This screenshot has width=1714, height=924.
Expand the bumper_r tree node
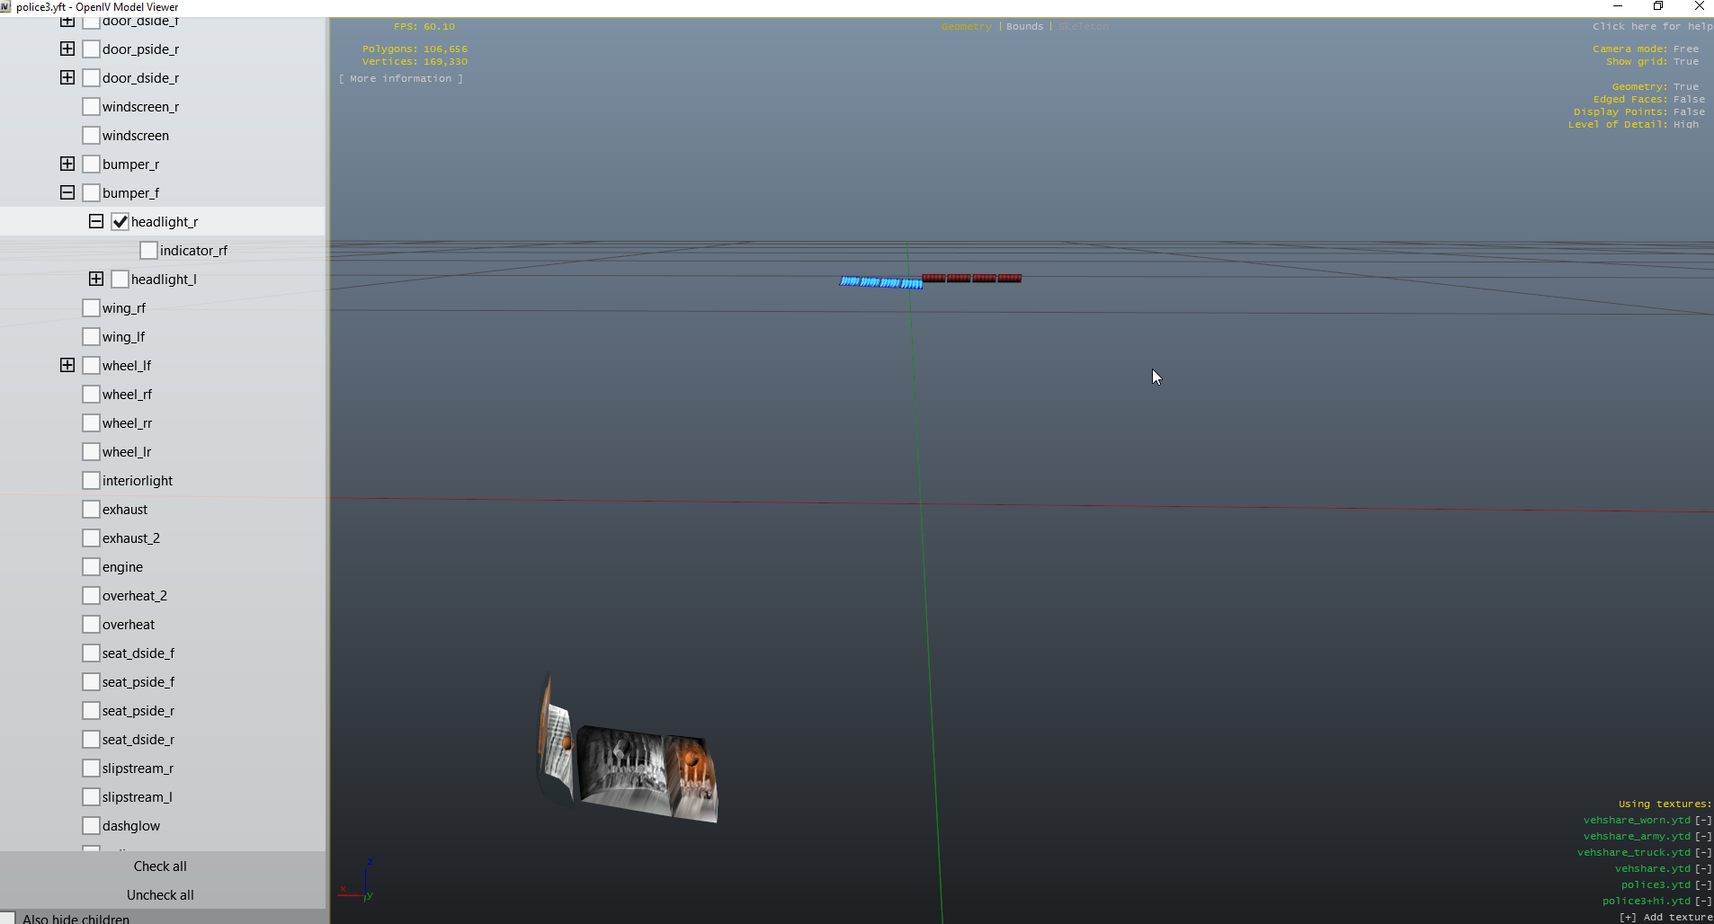(67, 164)
